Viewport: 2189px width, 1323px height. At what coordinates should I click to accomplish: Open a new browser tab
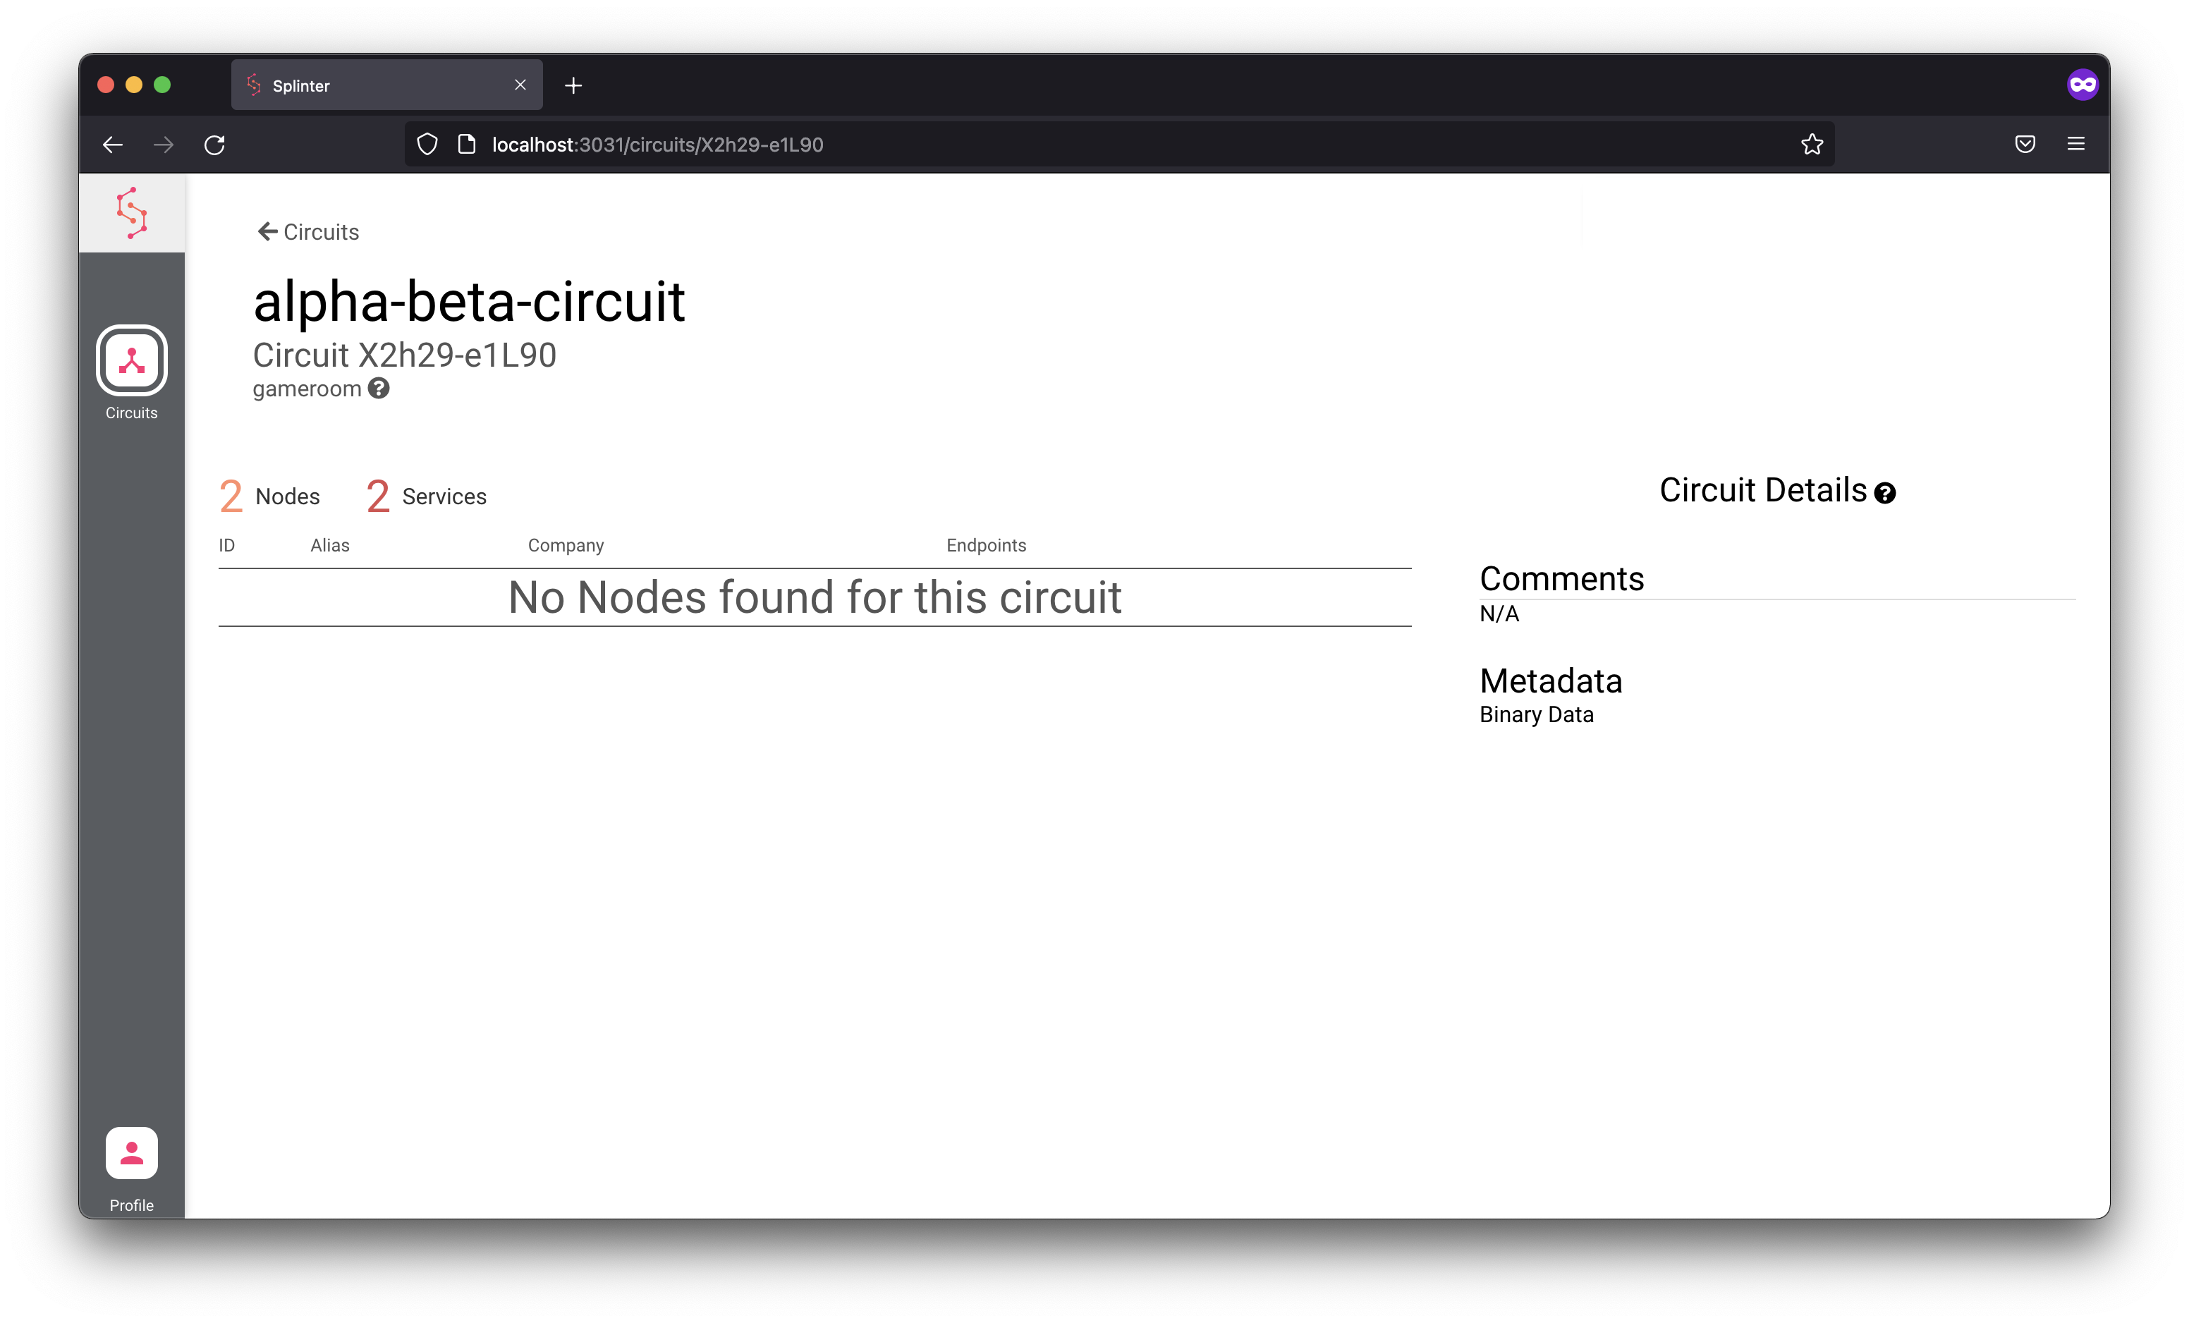[574, 85]
